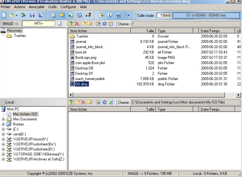The width and height of the screenshot is (242, 177).
Task: Click the blue gear icon in image pane toolbar
Action: pos(105,24)
